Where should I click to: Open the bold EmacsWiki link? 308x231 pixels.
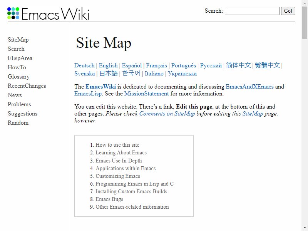tap(101, 87)
